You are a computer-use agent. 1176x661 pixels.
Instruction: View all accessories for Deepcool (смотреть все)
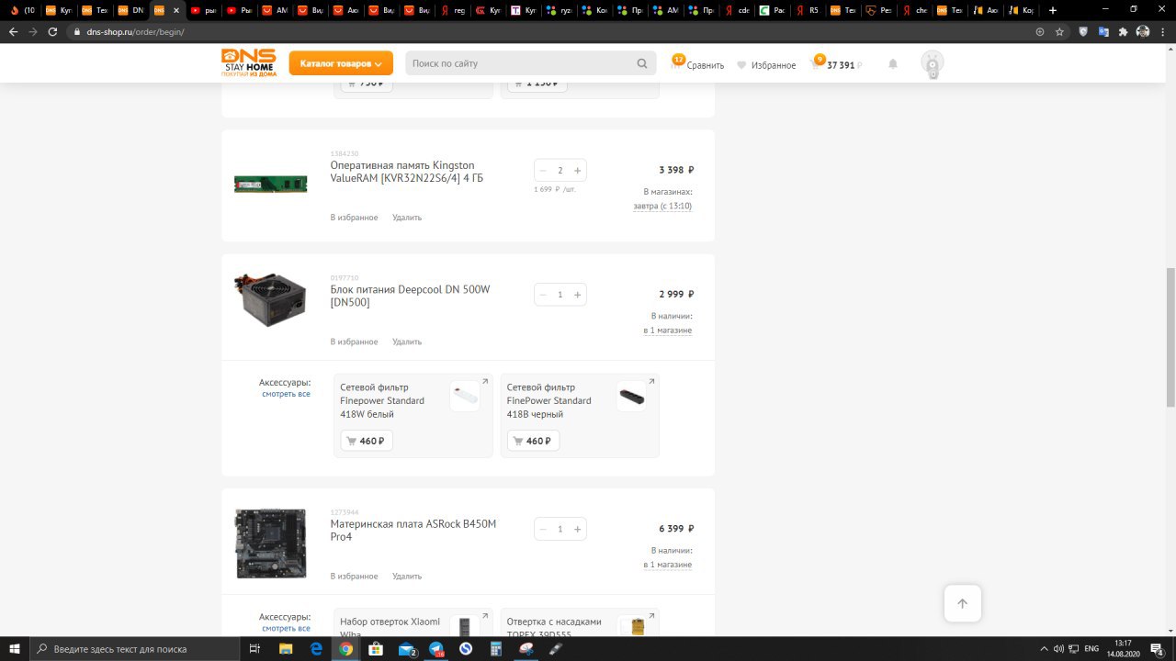tap(286, 394)
